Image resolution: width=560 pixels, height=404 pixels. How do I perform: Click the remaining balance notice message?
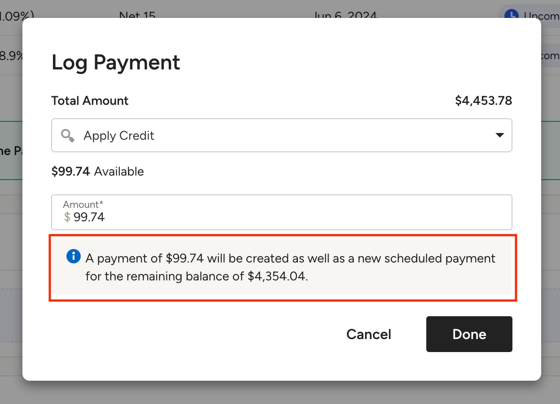[291, 267]
